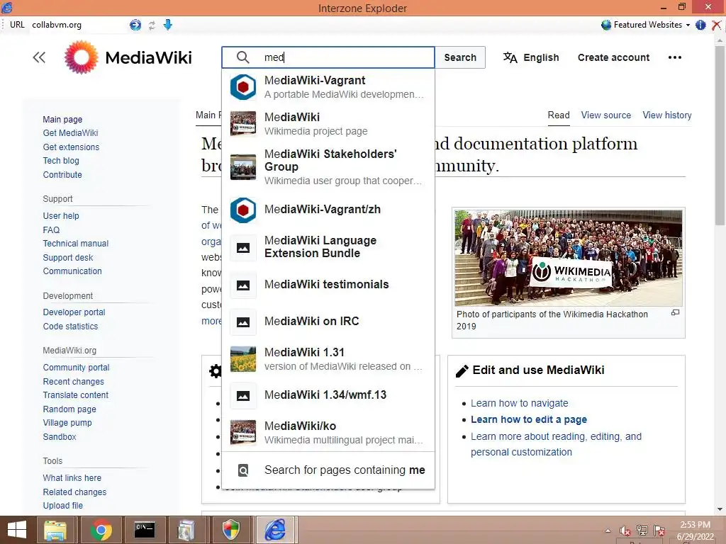Select MediaWiki Stakeholders' Group suggestion
The image size is (726, 544).
point(328,167)
